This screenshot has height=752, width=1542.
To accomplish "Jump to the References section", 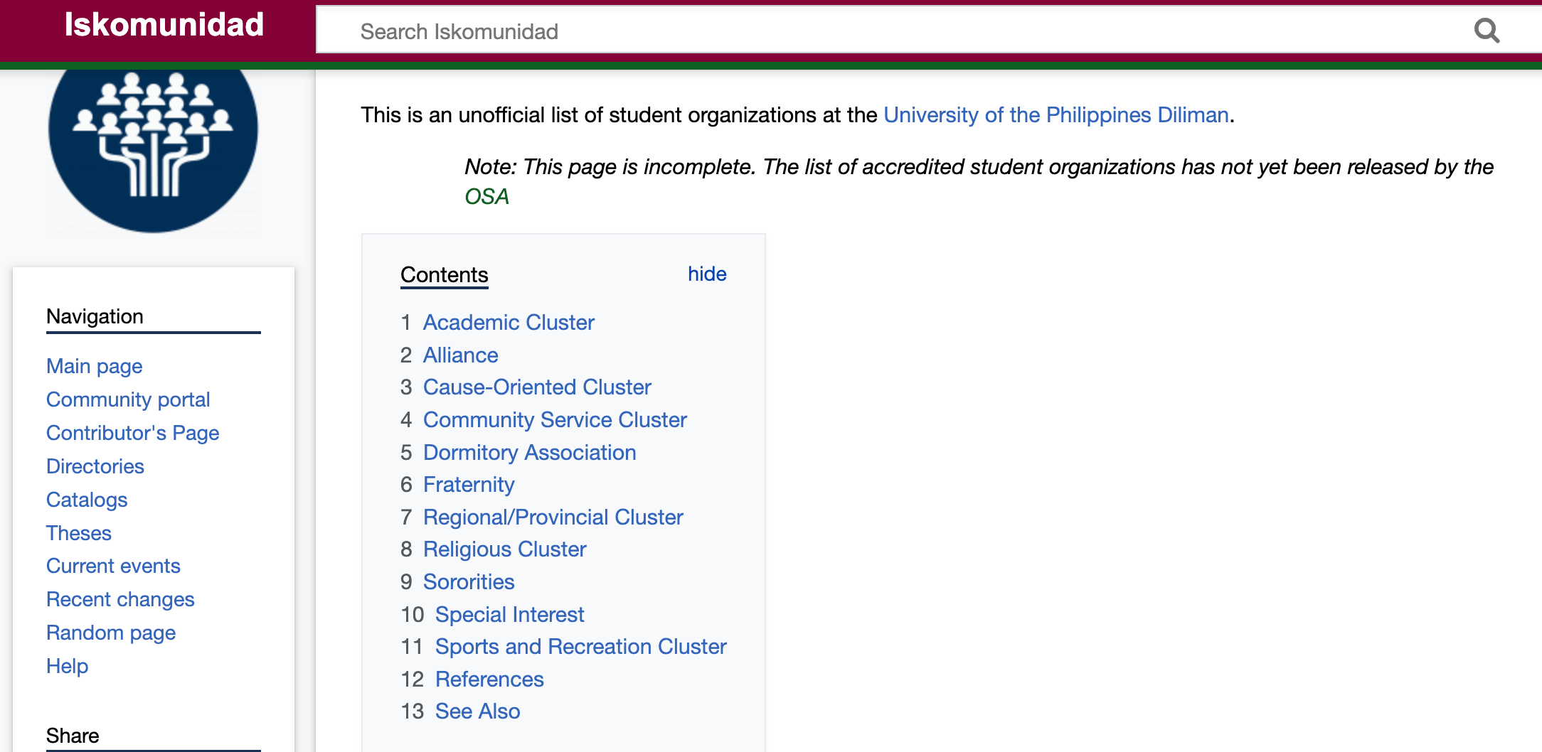I will tap(489, 679).
